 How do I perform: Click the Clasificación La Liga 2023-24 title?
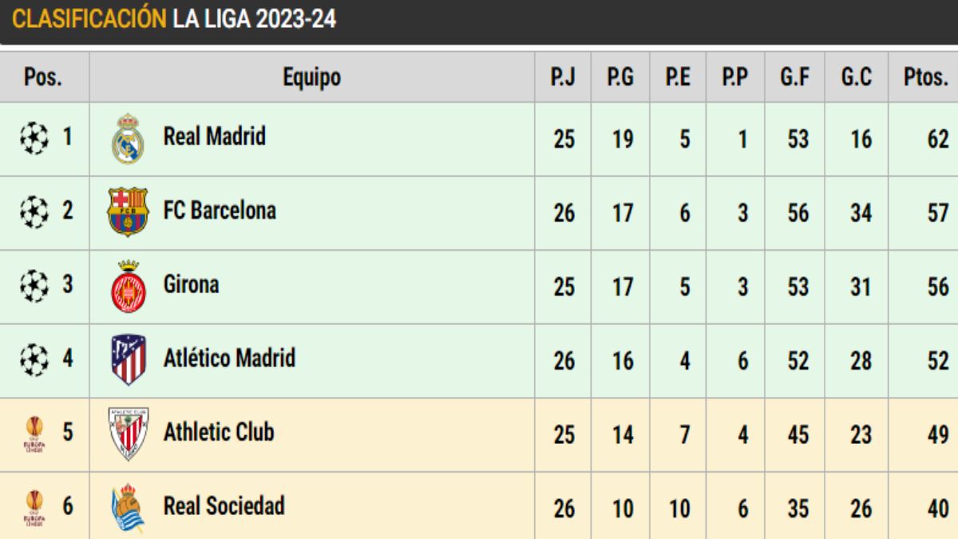[174, 20]
